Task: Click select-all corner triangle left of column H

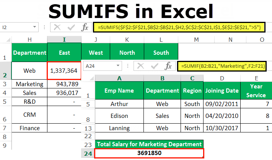Action: tap(8, 40)
